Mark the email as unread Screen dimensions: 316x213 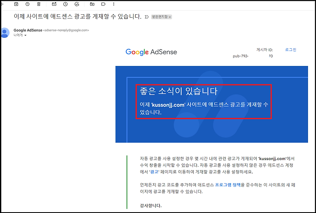tap(54, 4)
